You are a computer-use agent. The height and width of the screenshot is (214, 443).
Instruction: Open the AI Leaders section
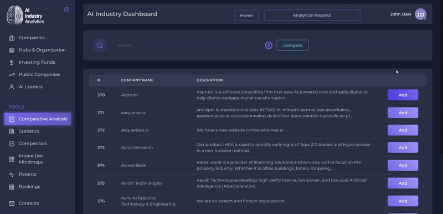tap(30, 87)
